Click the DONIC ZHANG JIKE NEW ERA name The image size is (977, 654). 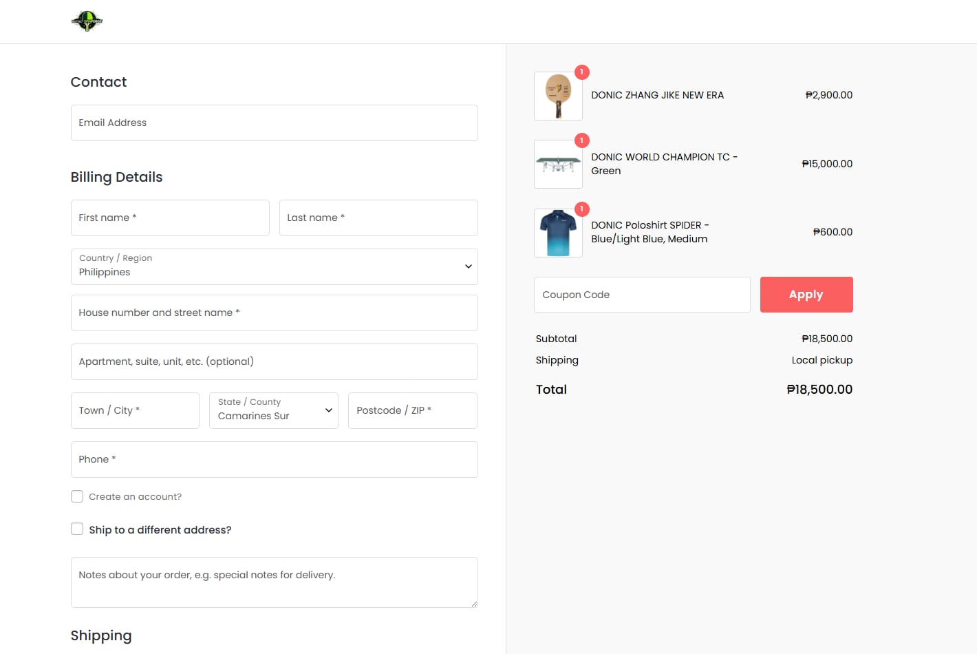[657, 95]
